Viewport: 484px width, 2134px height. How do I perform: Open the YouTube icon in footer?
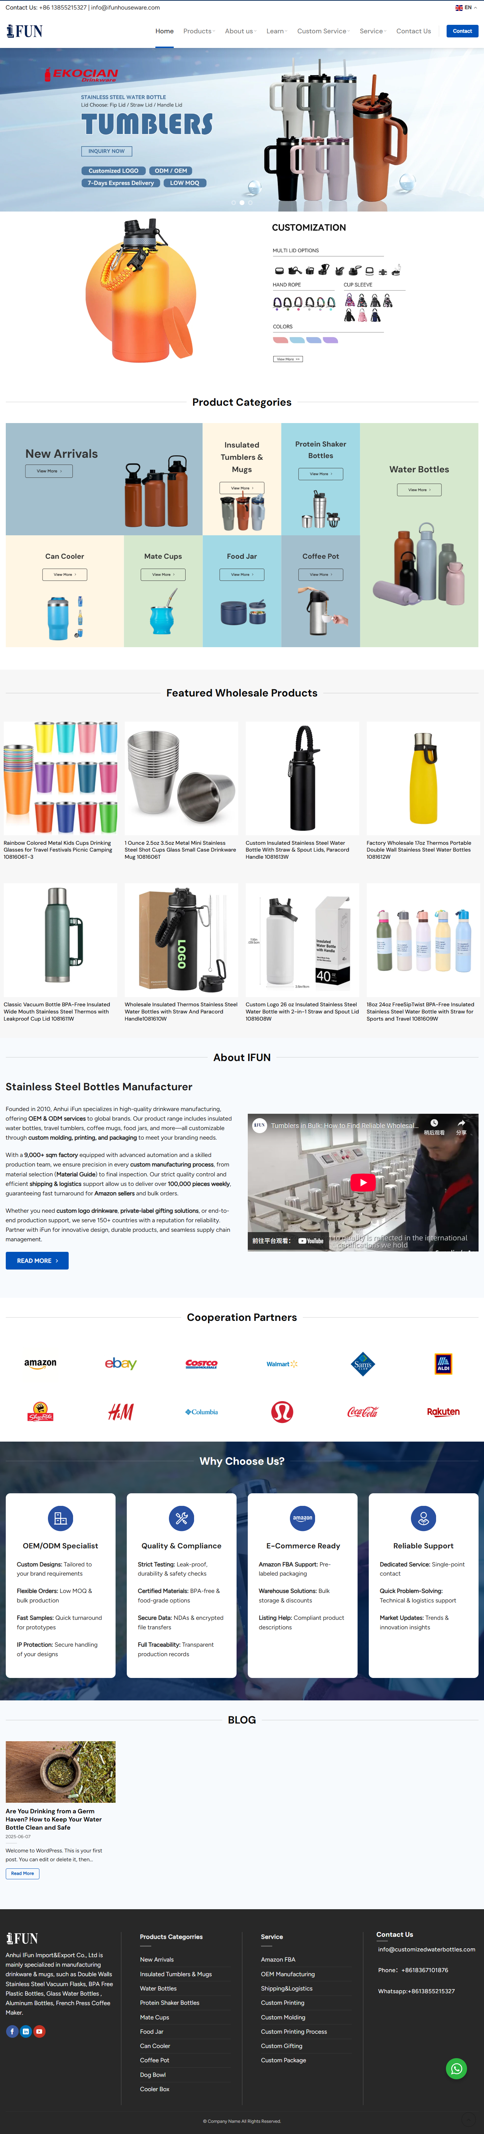coord(39,2031)
